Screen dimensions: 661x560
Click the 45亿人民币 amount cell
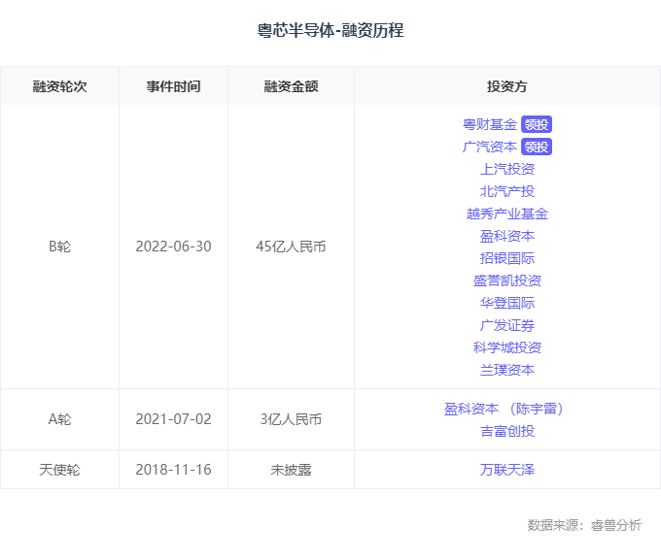tap(292, 247)
